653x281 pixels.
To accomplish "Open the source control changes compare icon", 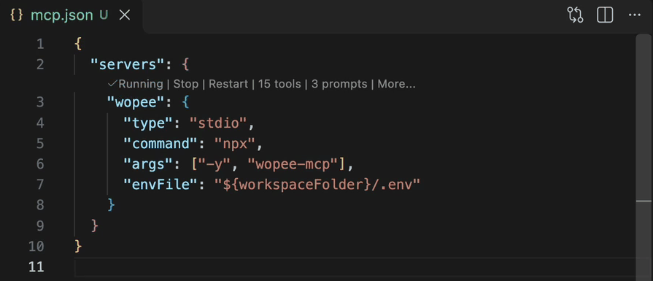I will click(x=575, y=15).
